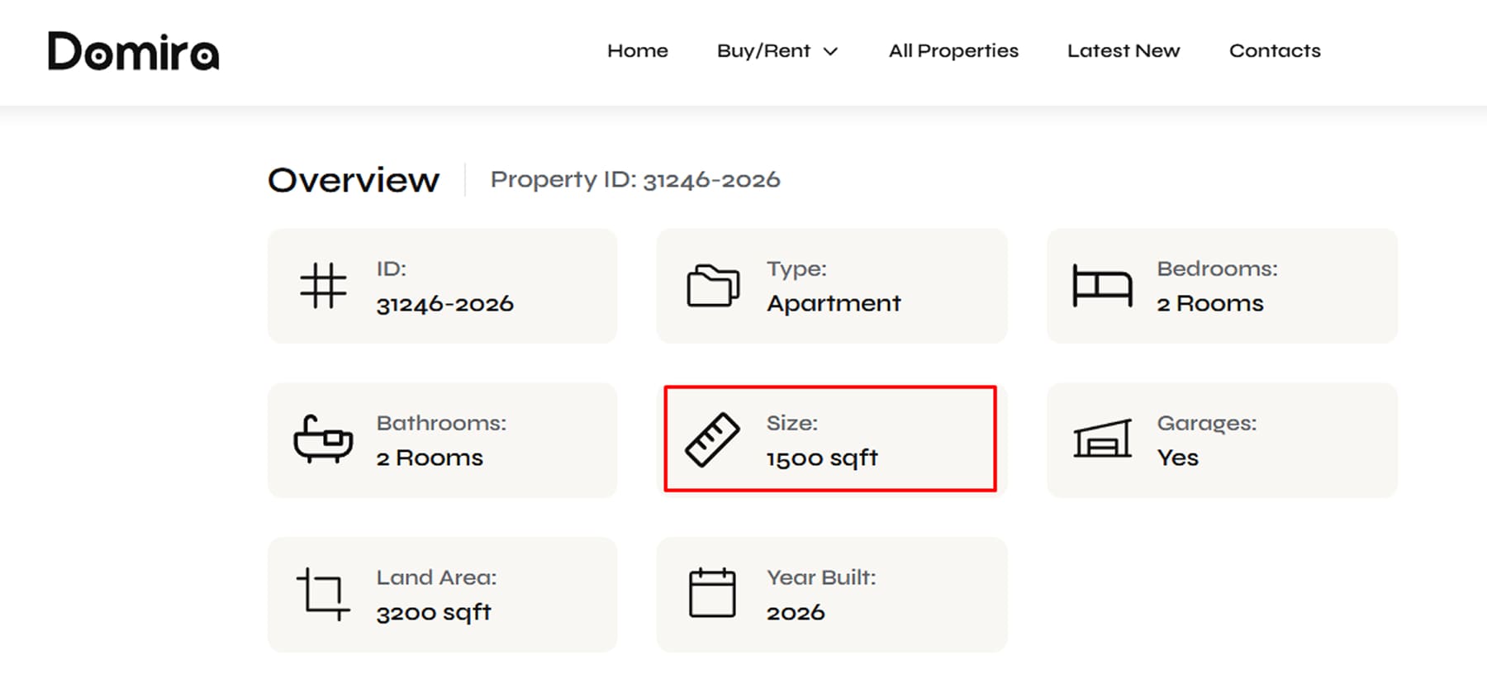Click the crop icon for Land Area

323,594
